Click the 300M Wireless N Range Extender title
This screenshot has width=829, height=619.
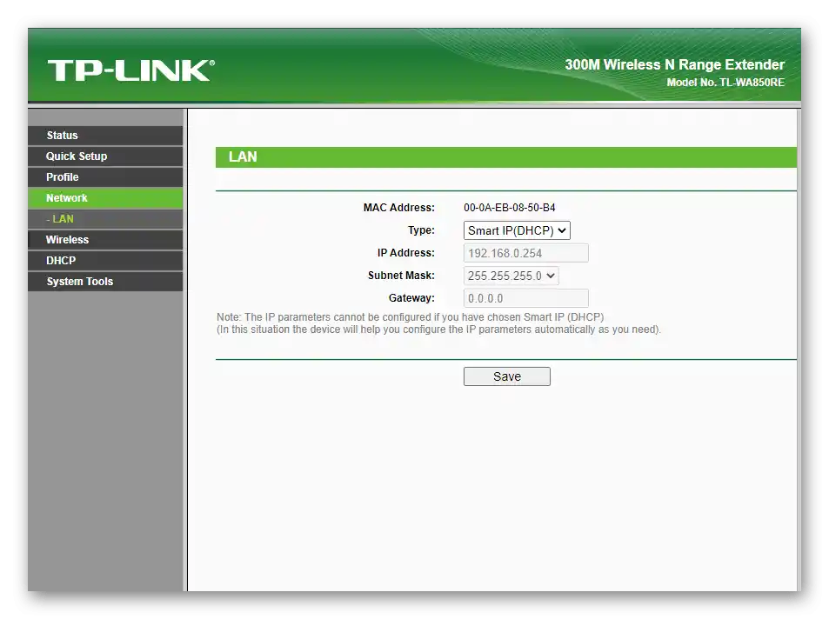coord(675,64)
